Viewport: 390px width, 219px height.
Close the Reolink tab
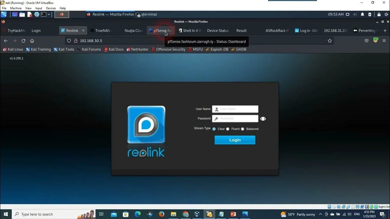coord(83,30)
